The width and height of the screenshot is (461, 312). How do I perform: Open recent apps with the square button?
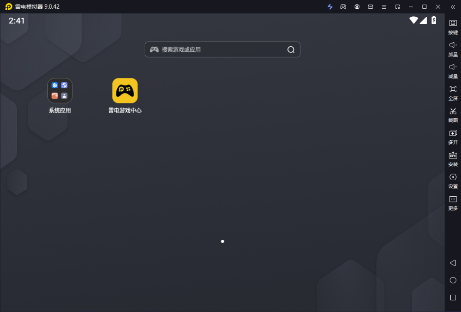[453, 297]
